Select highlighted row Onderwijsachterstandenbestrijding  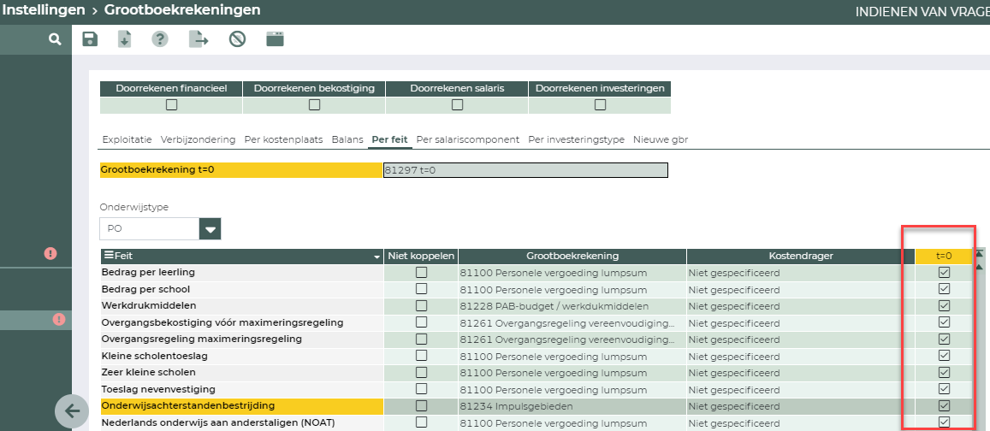[242, 405]
